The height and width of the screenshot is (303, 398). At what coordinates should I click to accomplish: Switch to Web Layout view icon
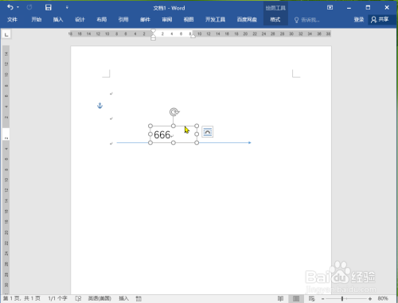[x=311, y=298]
